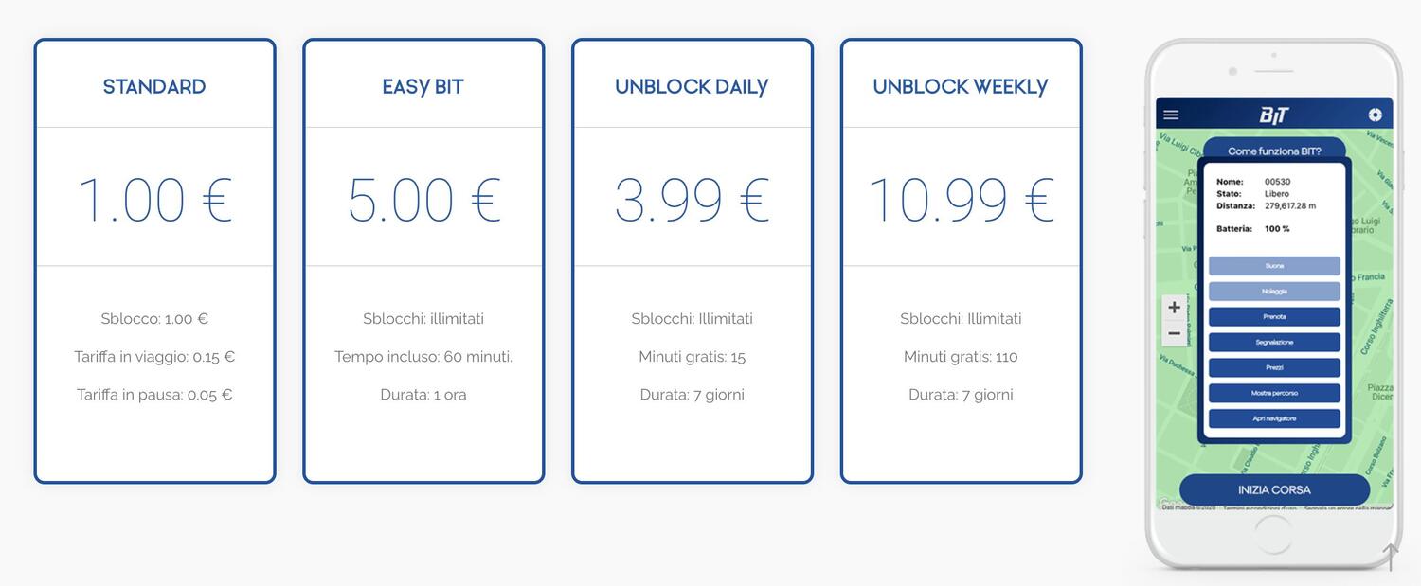Open the hamburger menu in the BIT app
Screen dimensions: 1421x586
tap(1171, 115)
